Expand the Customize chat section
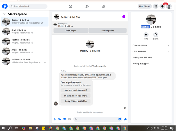Screen dimensions: 176x131 [151, 45]
